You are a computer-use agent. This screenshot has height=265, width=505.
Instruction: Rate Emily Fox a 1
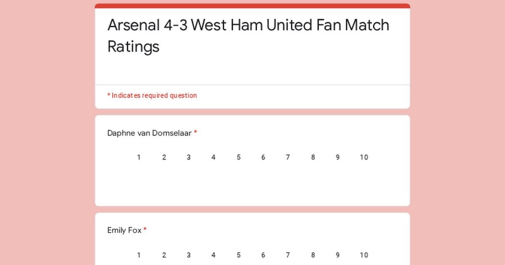[139, 255]
